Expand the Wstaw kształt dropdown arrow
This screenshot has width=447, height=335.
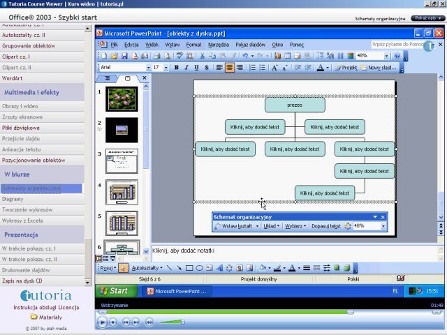tap(257, 226)
